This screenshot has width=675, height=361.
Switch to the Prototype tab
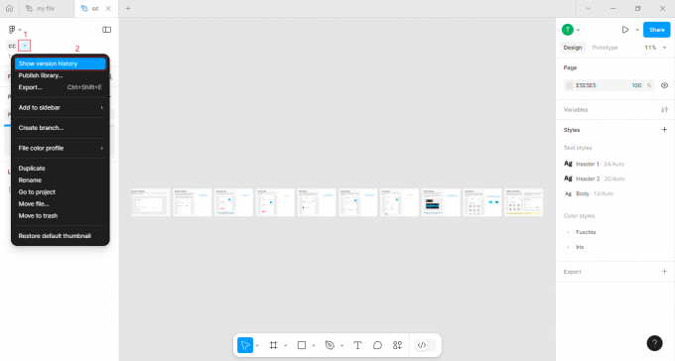pos(605,48)
